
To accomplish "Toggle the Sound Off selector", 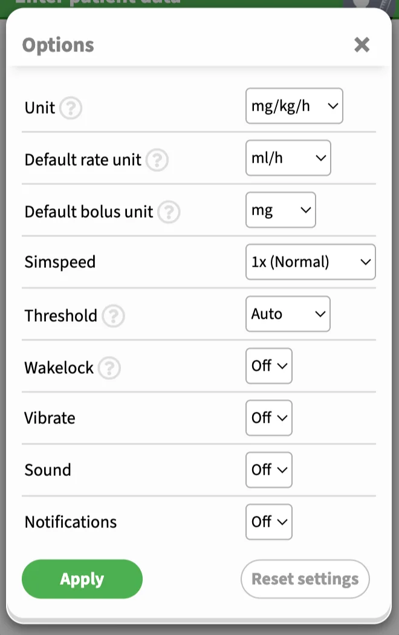I will coord(268,470).
